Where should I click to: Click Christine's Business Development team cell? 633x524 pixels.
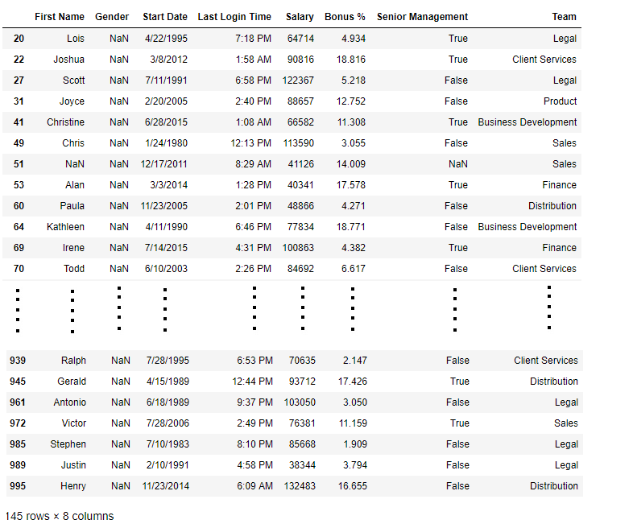click(527, 122)
